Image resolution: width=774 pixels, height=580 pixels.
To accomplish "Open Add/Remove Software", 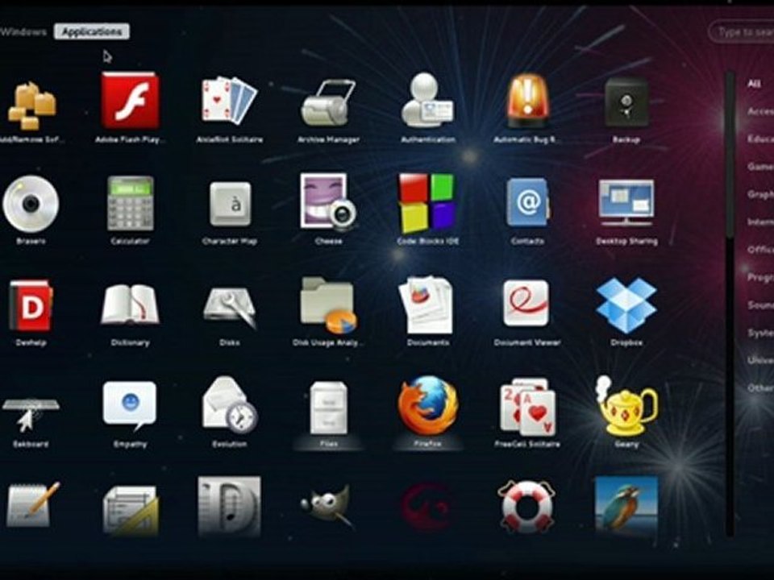I will coord(31,106).
